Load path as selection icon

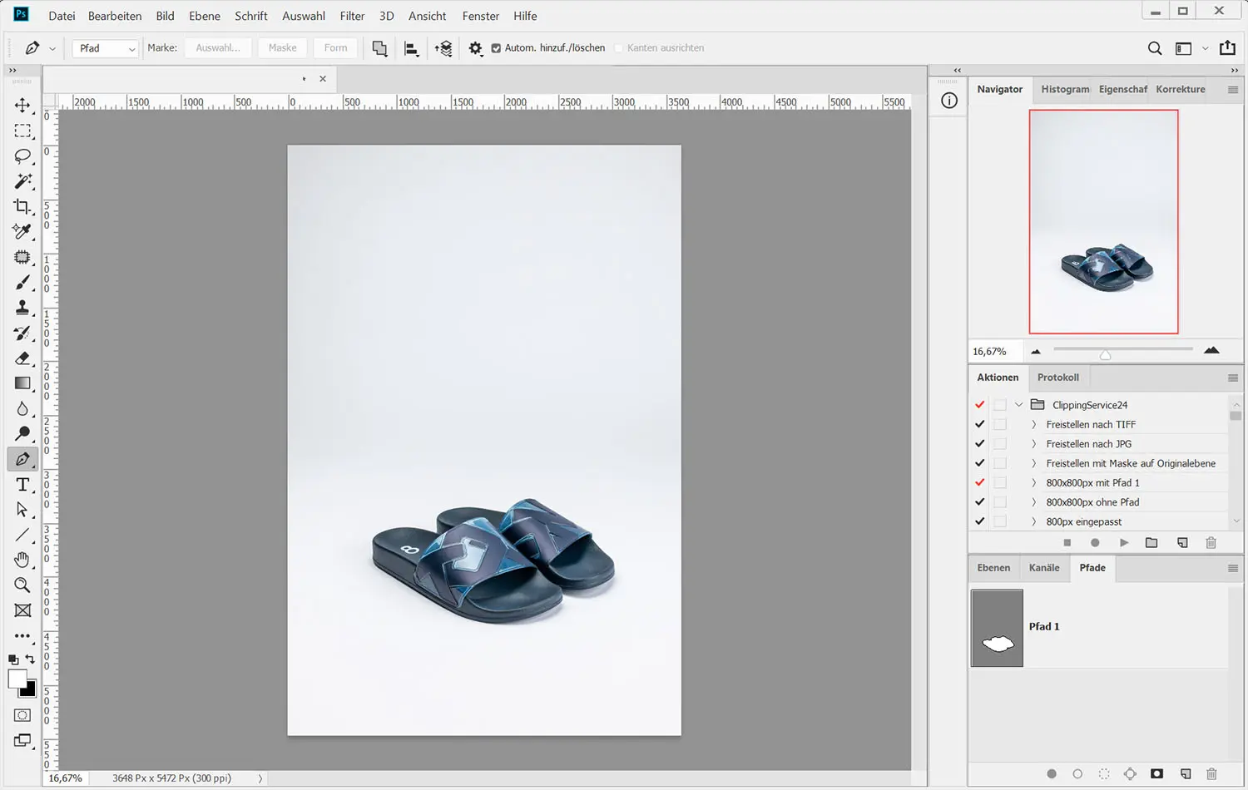(x=1104, y=774)
